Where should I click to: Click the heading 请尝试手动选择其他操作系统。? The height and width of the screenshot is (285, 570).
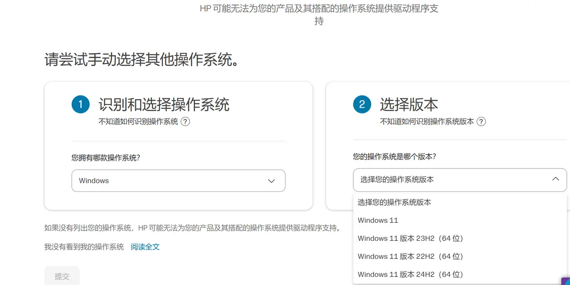coord(142,60)
